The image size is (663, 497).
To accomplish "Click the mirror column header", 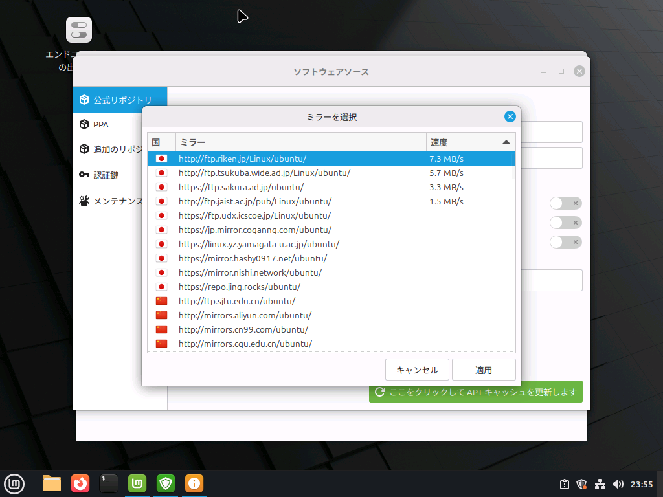I will click(x=300, y=142).
